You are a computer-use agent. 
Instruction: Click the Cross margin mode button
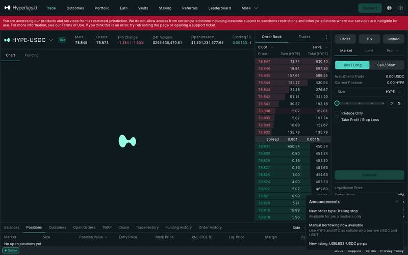pyautogui.click(x=345, y=39)
